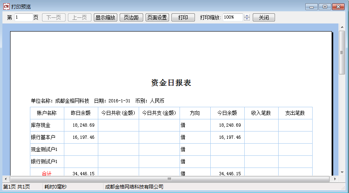Click the 资金日报表 report title

click(171, 83)
